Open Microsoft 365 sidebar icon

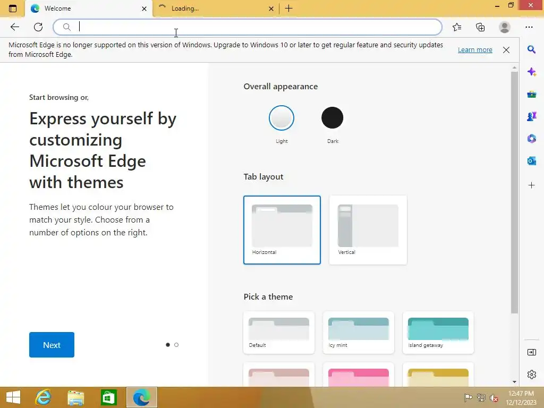coord(531,139)
